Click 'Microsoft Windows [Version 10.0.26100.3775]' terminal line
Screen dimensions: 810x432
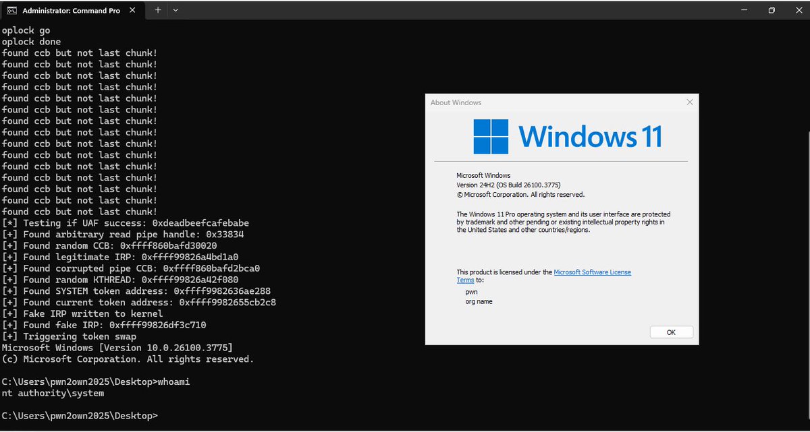117,348
